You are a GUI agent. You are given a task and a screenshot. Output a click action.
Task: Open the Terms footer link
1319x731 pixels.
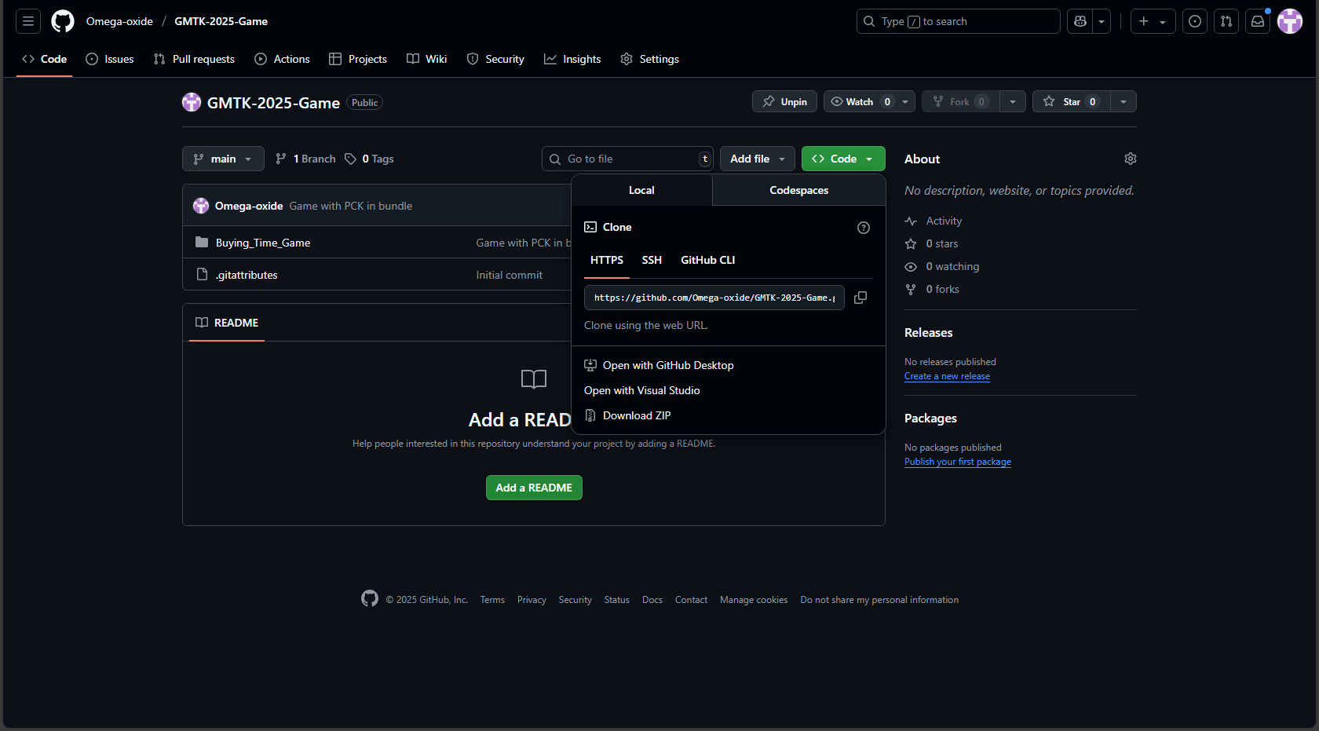492,600
